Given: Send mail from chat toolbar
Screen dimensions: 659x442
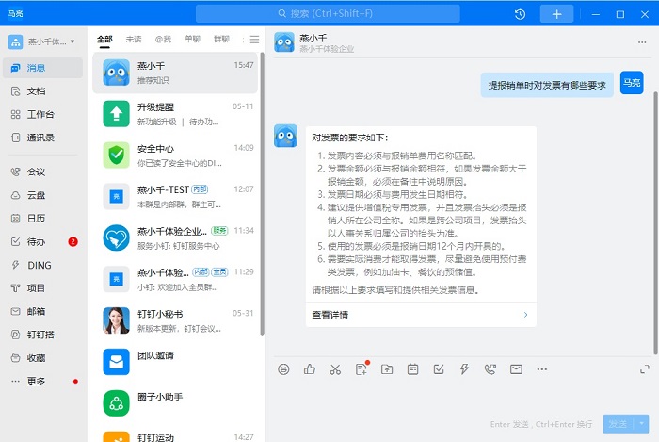Looking at the screenshot, I should tap(516, 369).
